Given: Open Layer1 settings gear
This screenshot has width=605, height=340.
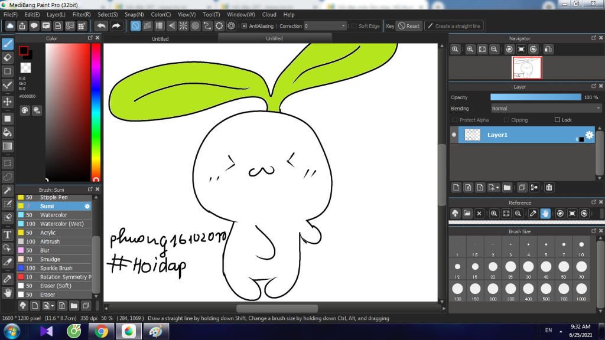Looking at the screenshot, I should (589, 135).
